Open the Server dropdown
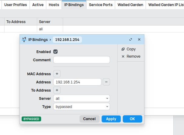 pos(81,99)
